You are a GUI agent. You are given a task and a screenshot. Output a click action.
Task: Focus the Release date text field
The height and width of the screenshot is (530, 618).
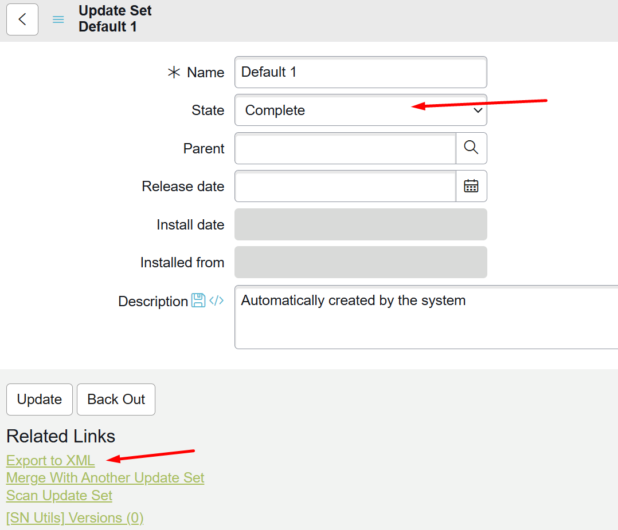point(345,187)
